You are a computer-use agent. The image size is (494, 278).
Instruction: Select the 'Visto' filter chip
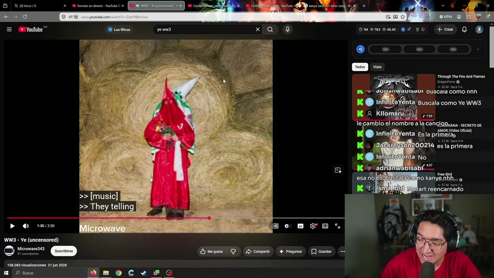coord(377,67)
